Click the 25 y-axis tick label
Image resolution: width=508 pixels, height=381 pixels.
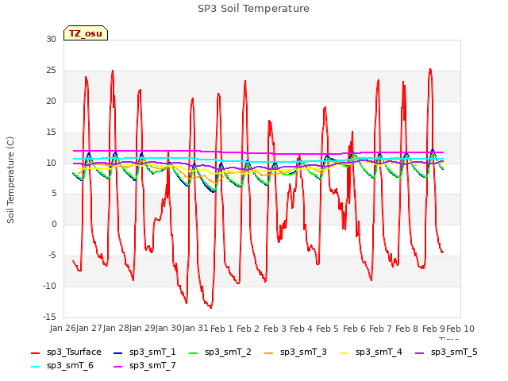click(51, 71)
